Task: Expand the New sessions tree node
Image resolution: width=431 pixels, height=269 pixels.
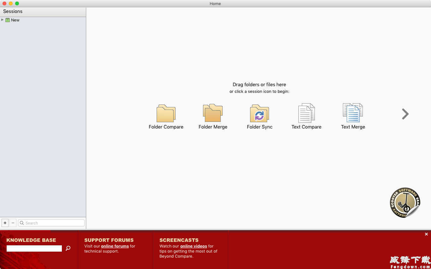Action: [x=3, y=20]
